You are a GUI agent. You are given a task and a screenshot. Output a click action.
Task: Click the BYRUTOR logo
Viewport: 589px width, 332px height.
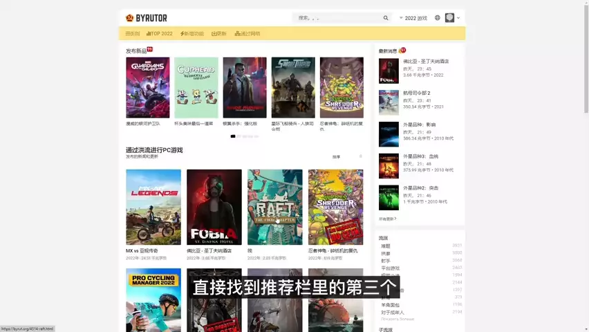point(146,18)
